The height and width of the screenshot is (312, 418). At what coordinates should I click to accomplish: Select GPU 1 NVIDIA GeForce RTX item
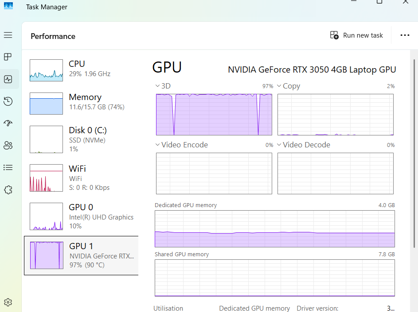(x=81, y=255)
